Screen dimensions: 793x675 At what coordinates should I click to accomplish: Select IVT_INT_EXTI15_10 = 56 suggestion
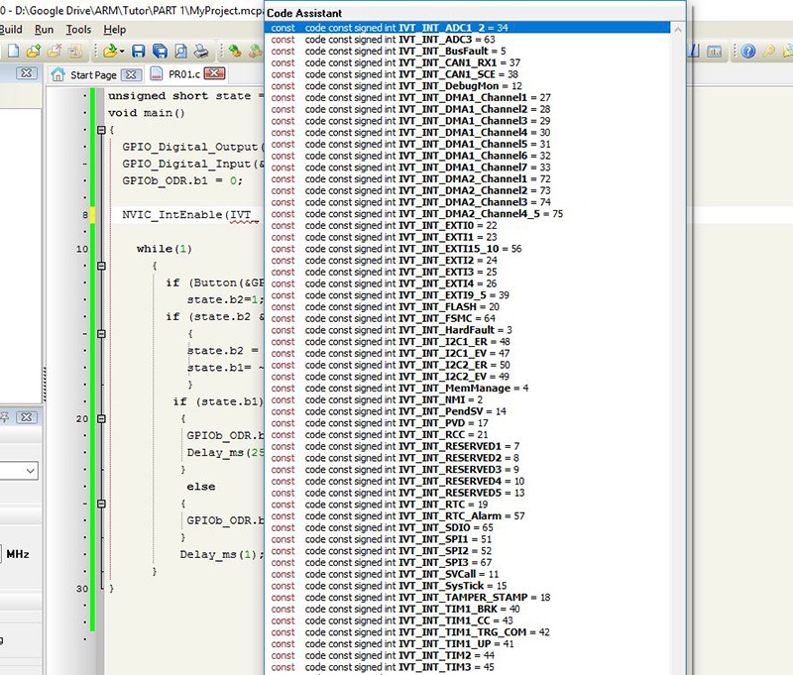pyautogui.click(x=468, y=249)
